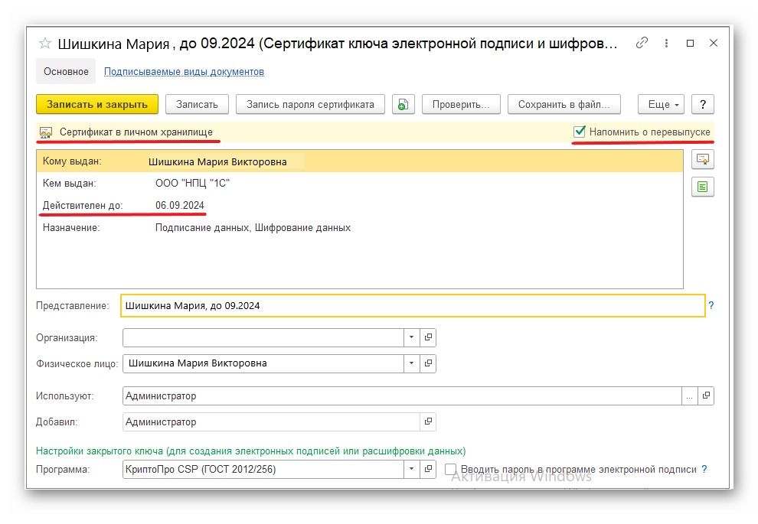758x524 pixels.
Task: Expand the Организация dropdown list
Action: (x=411, y=337)
